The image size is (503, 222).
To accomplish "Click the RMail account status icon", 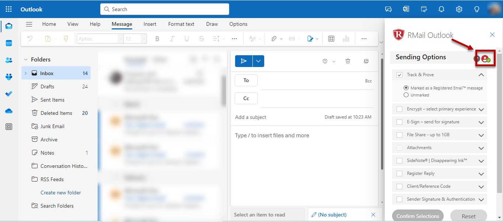I will pos(486,59).
